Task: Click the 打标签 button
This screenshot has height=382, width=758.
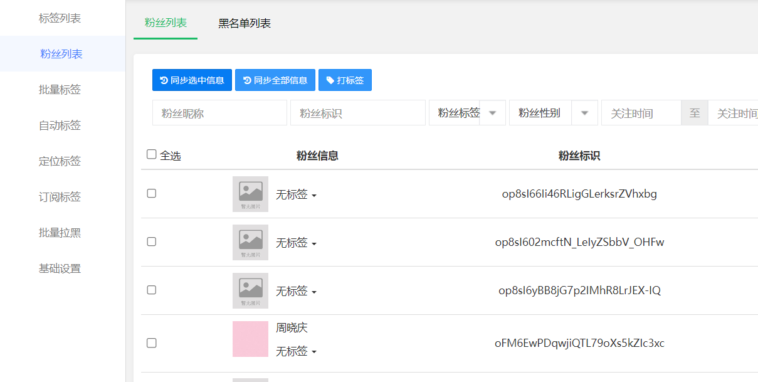Action: point(345,80)
